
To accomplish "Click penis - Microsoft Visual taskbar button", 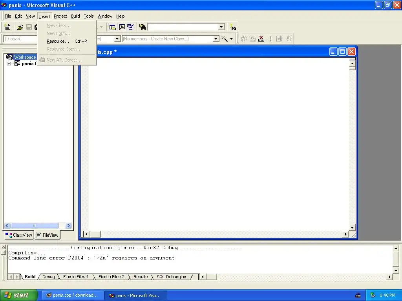I will tap(135, 296).
